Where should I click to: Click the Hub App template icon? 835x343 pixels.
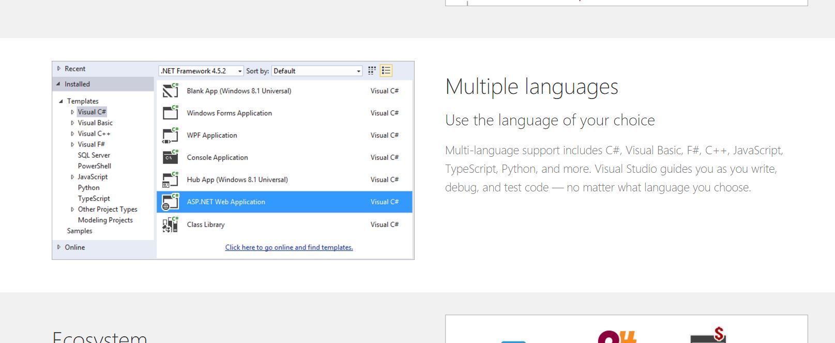click(x=171, y=179)
